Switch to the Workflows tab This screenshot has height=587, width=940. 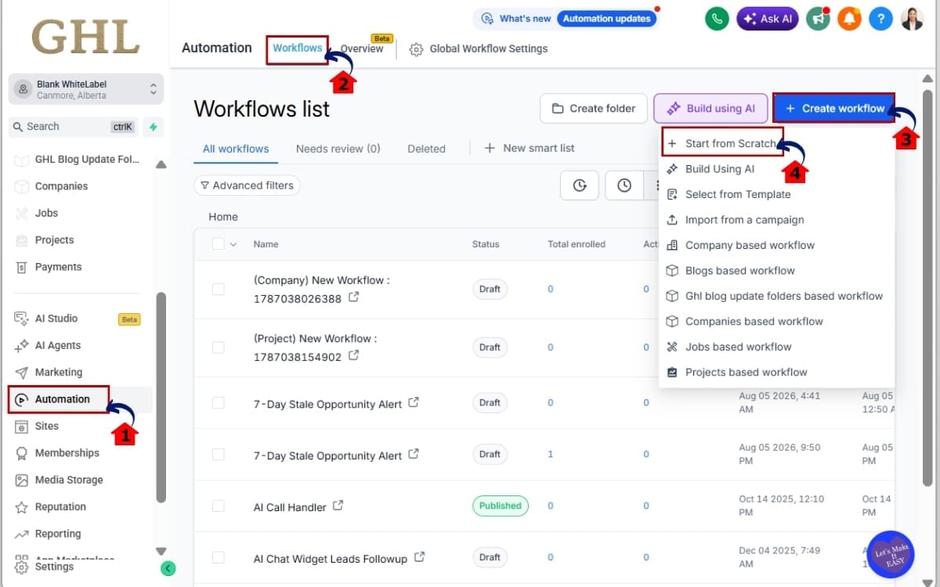click(298, 48)
